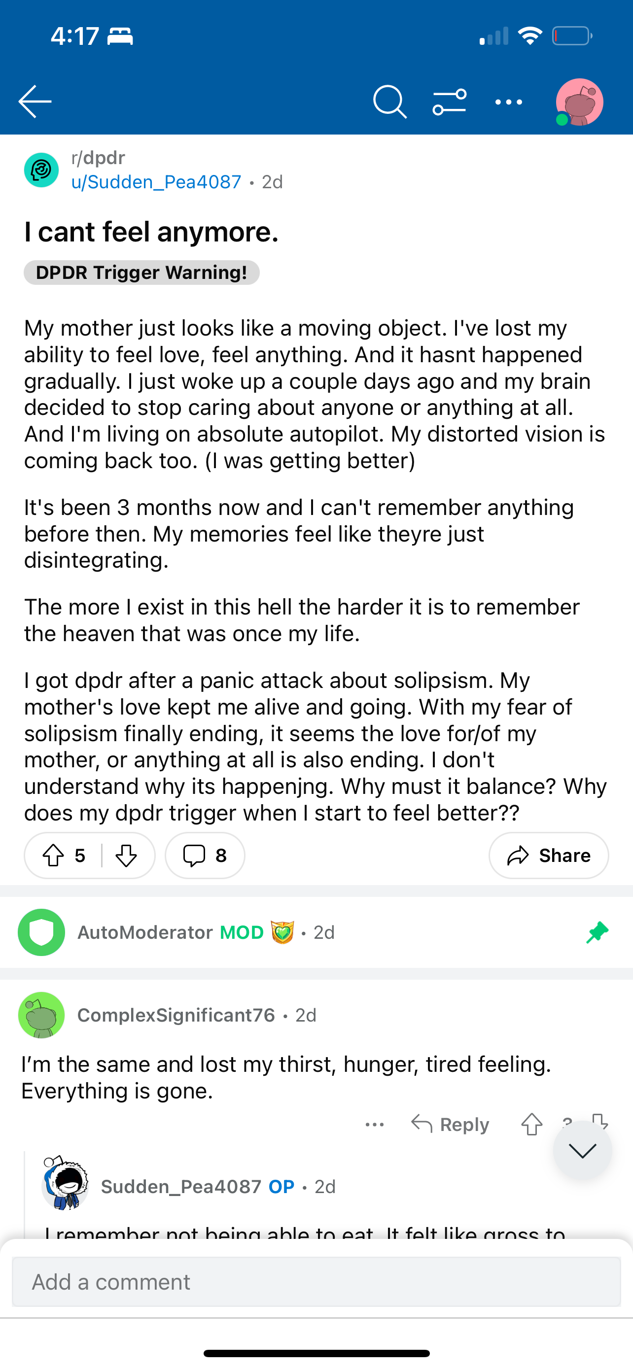Open comment sort options icon
The image size is (633, 1369).
[449, 102]
